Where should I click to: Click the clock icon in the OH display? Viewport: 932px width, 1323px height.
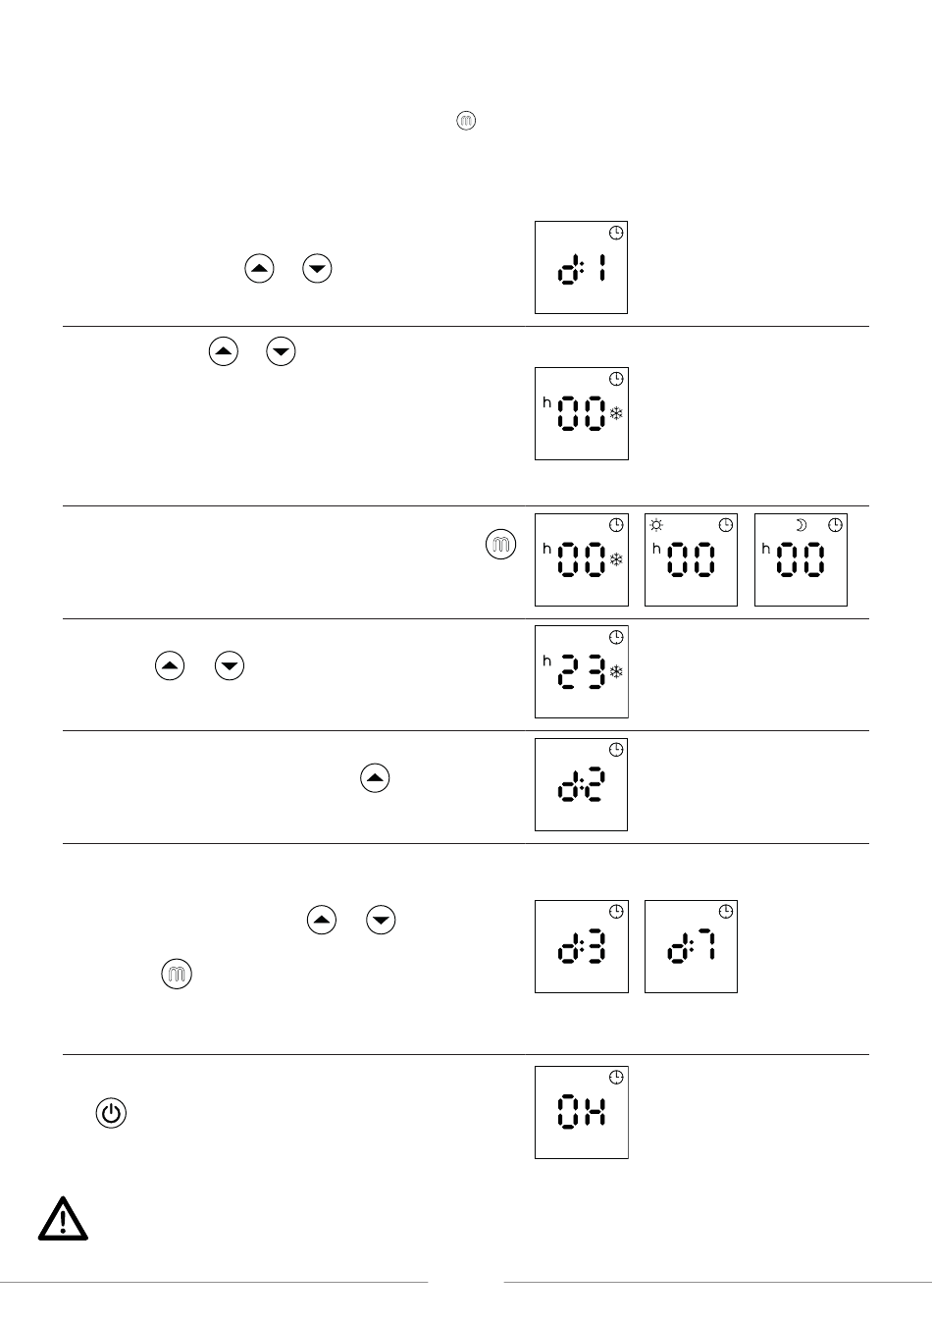[616, 1078]
